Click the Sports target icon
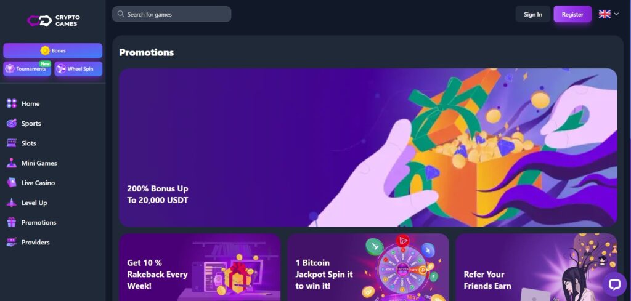The image size is (631, 301). click(x=12, y=123)
